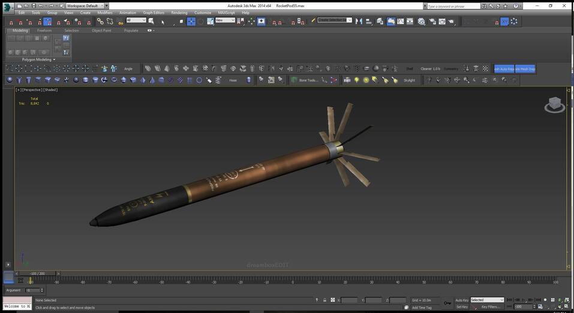The width and height of the screenshot is (574, 313).
Task: Select the Select Object arrow tool
Action: pos(163,22)
